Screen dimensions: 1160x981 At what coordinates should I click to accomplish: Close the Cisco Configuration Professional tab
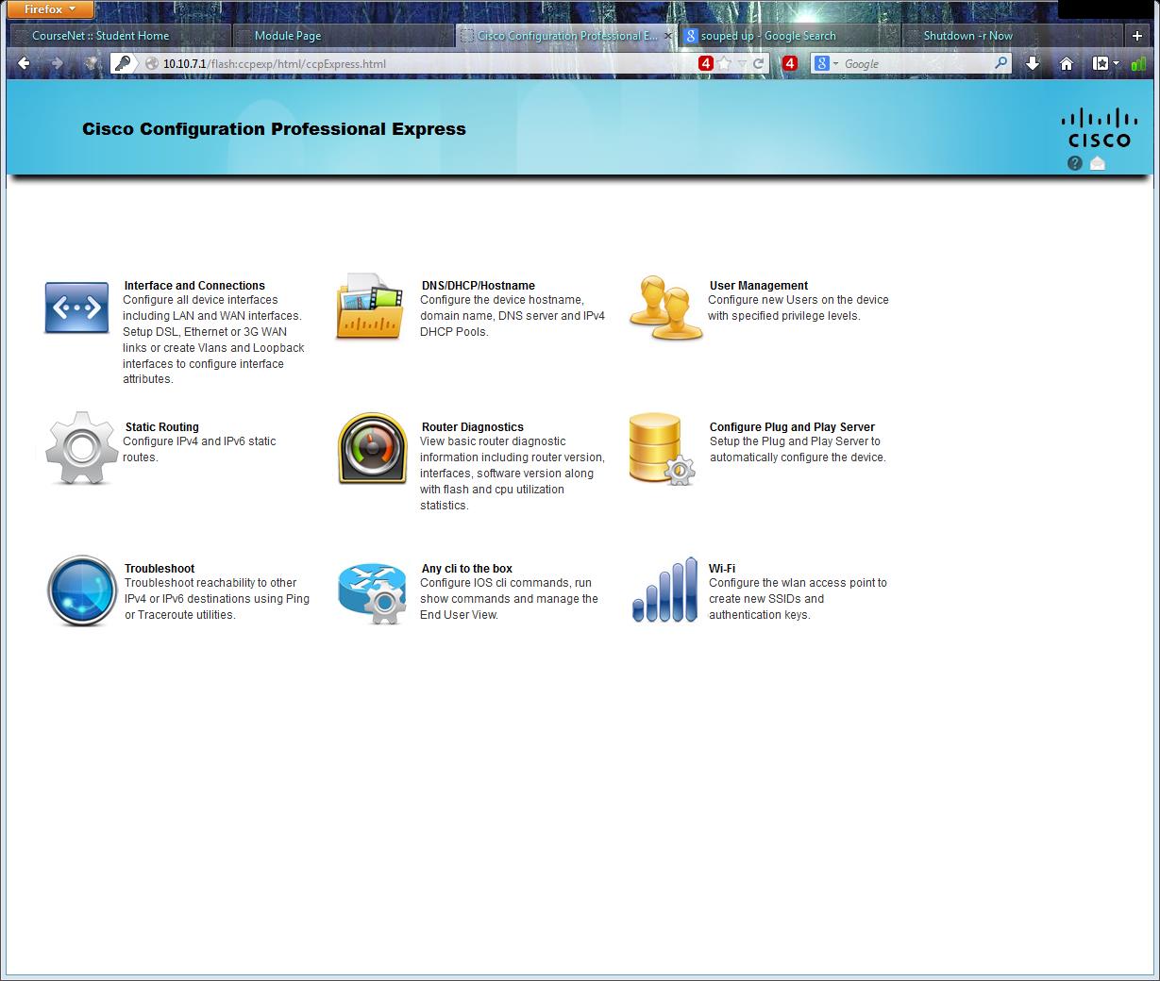click(668, 36)
